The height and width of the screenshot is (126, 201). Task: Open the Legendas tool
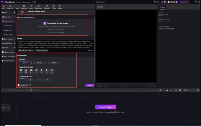click(x=24, y=7)
